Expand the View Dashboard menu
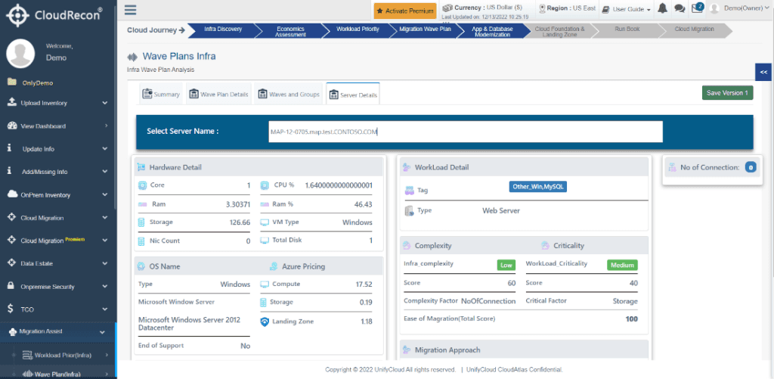 point(106,126)
